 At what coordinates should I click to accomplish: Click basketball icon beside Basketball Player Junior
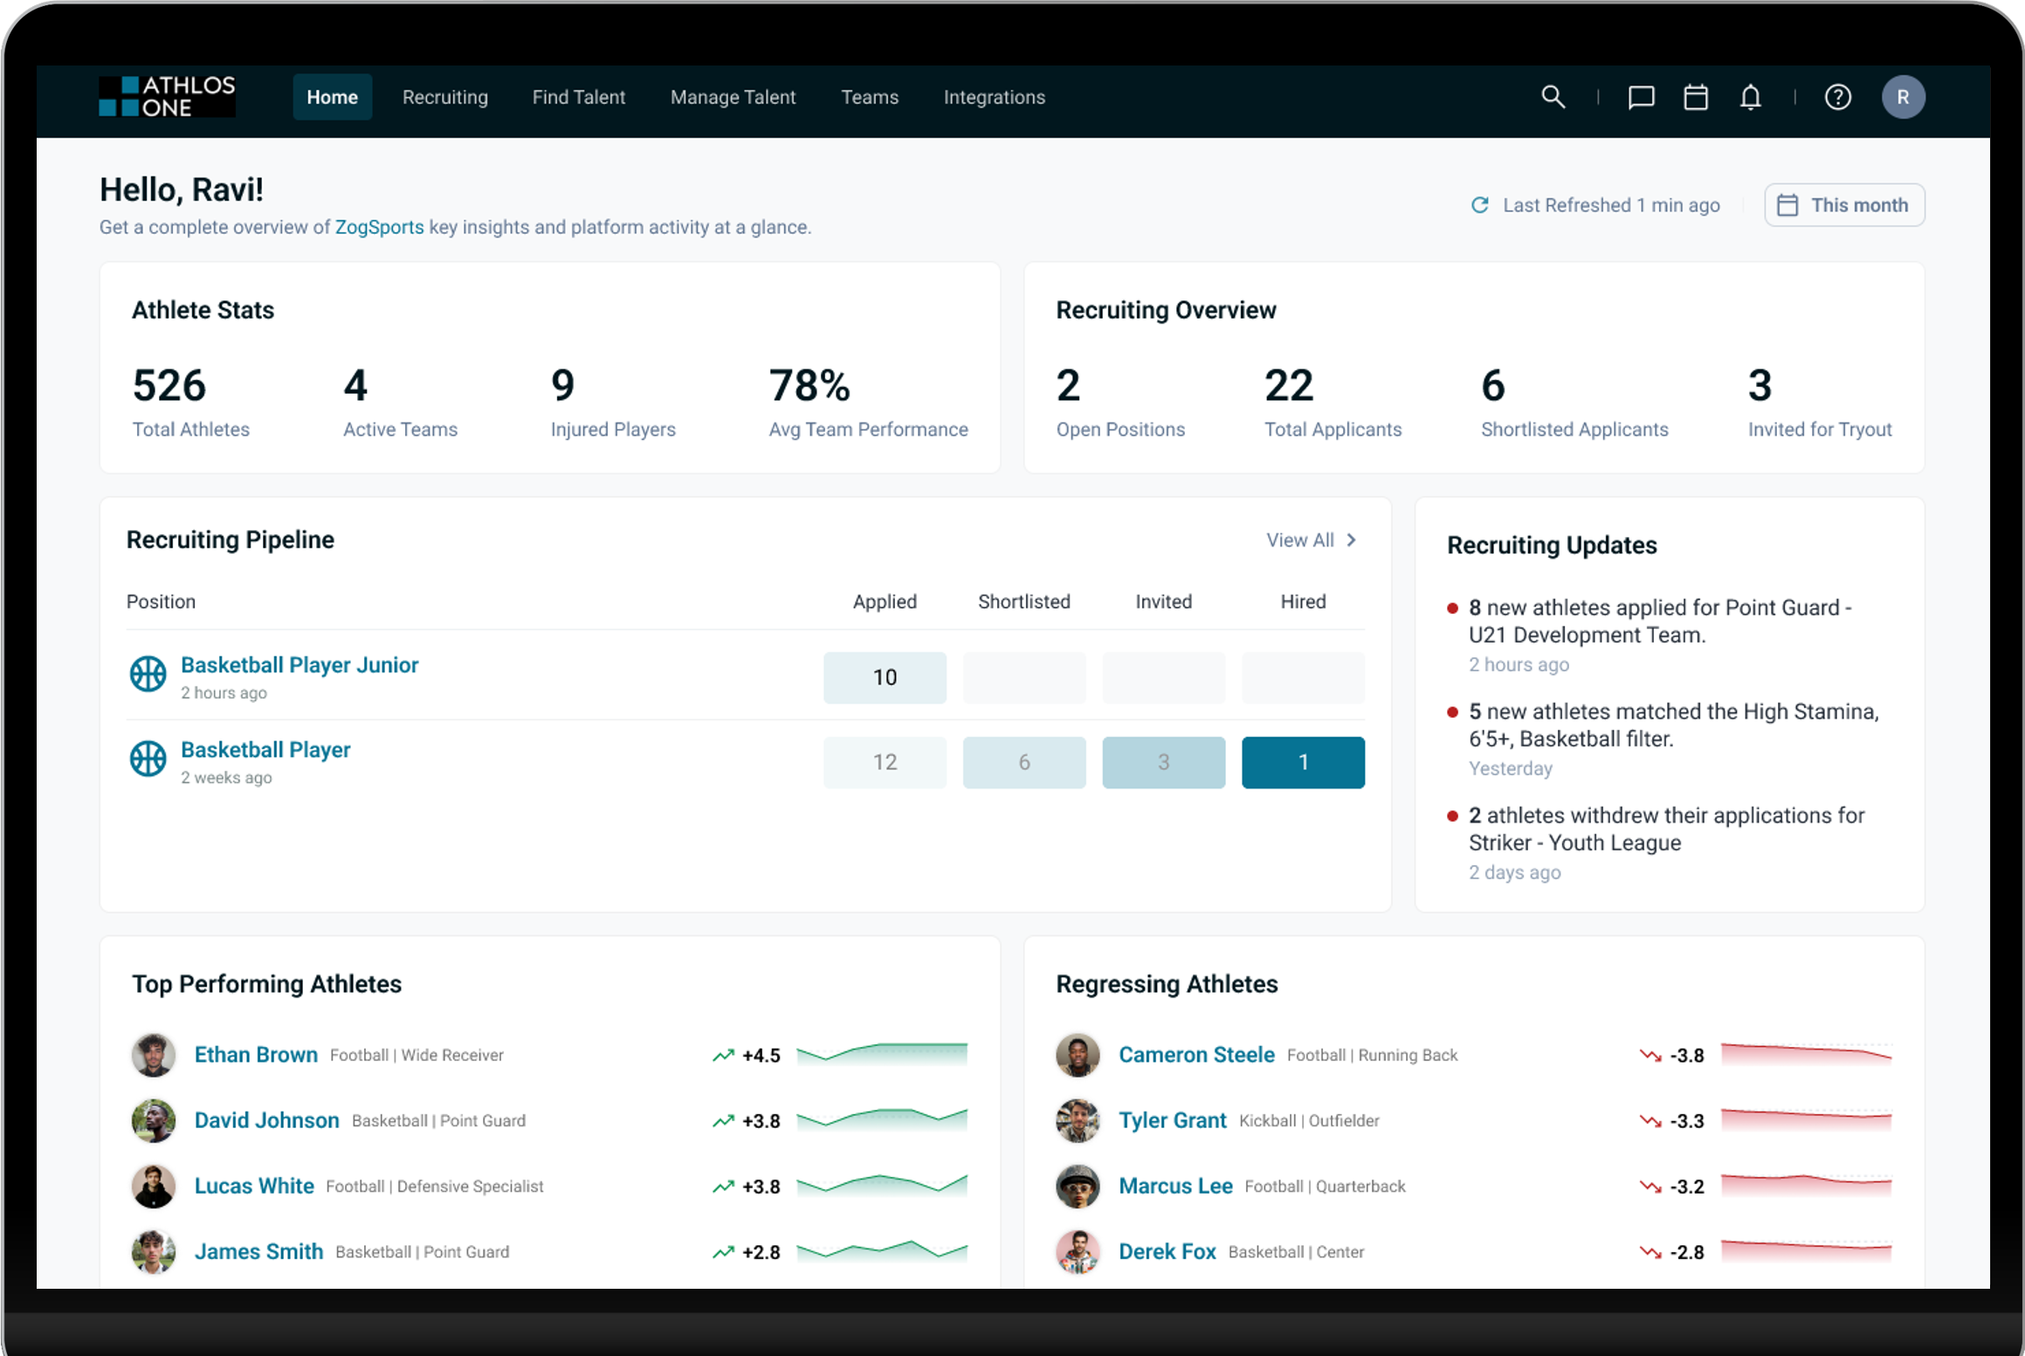click(148, 674)
